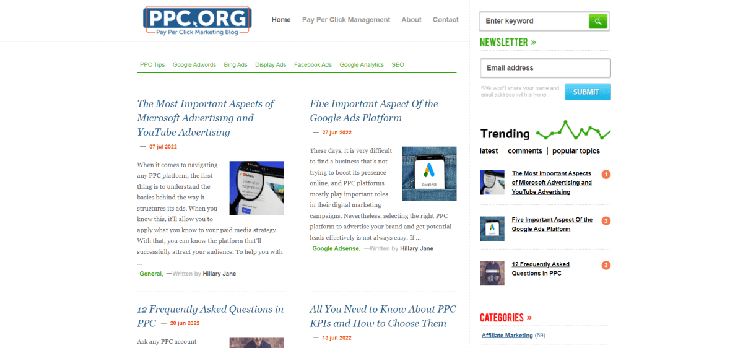
Task: Select the SEO category tab
Action: point(398,64)
